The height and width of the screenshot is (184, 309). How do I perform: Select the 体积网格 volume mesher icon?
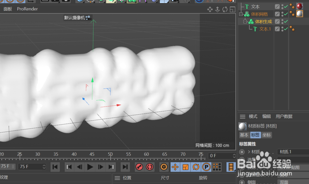pyautogui.click(x=247, y=14)
